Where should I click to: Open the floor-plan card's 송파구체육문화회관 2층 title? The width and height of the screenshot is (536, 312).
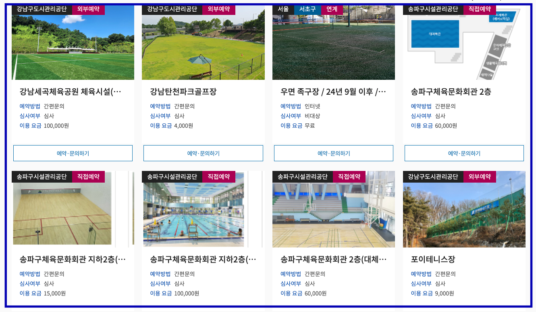tap(451, 92)
